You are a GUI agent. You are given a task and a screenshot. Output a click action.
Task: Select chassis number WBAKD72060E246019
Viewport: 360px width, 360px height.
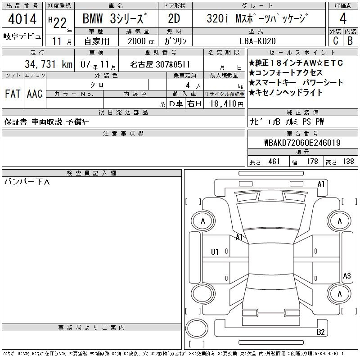pyautogui.click(x=302, y=143)
